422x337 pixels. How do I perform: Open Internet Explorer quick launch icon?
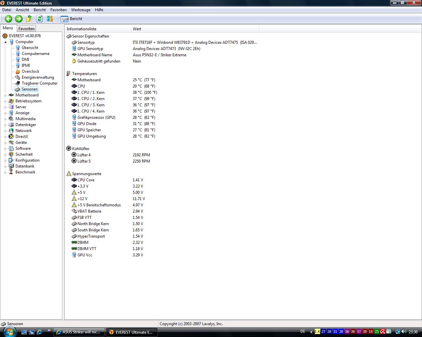coord(39,332)
